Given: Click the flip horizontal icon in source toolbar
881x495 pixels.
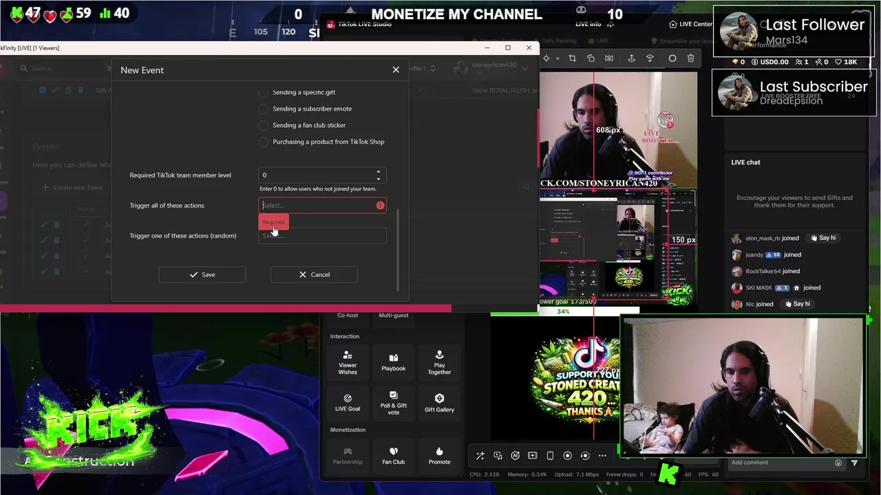Looking at the screenshot, I should (609, 58).
